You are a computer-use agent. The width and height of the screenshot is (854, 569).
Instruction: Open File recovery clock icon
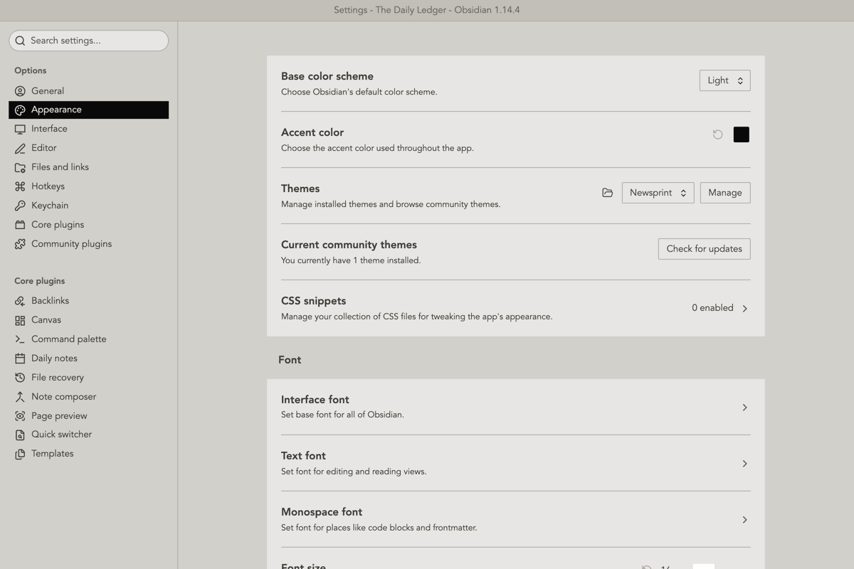pos(20,378)
